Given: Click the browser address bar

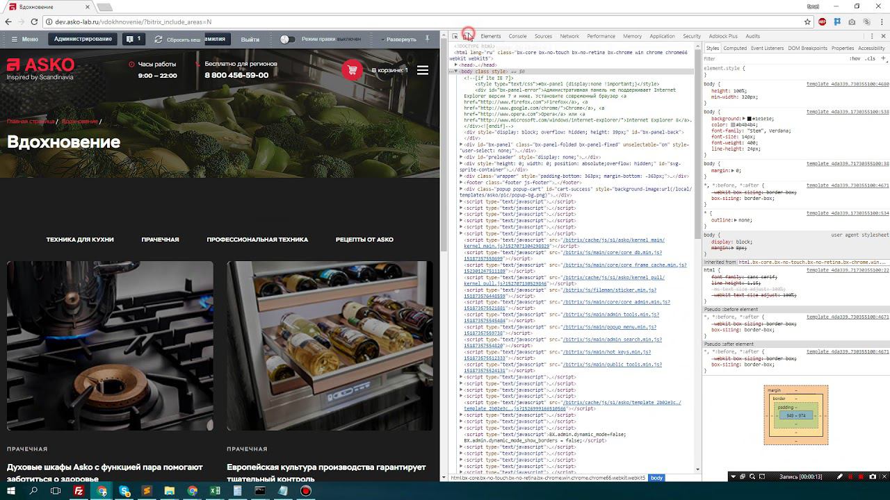Looking at the screenshot, I should point(425,22).
